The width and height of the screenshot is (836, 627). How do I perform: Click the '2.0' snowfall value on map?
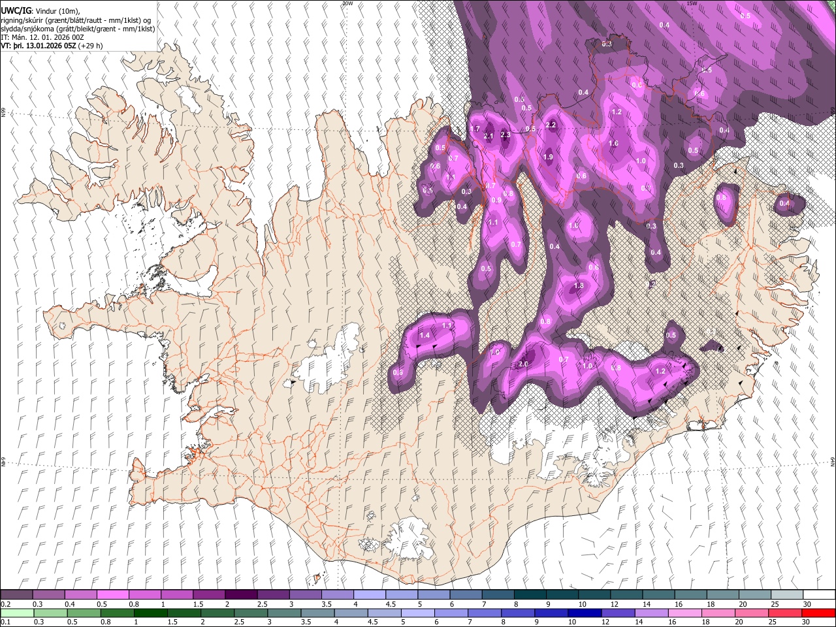click(x=523, y=364)
